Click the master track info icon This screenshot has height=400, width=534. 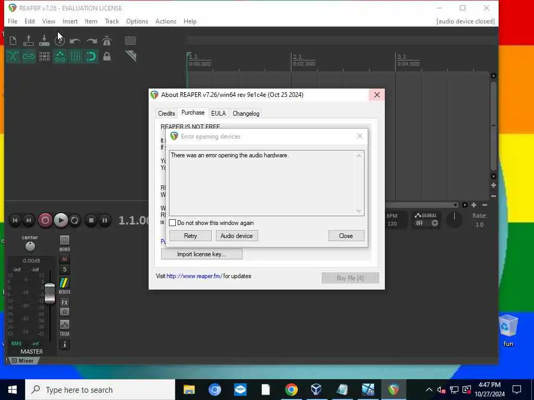point(64,345)
